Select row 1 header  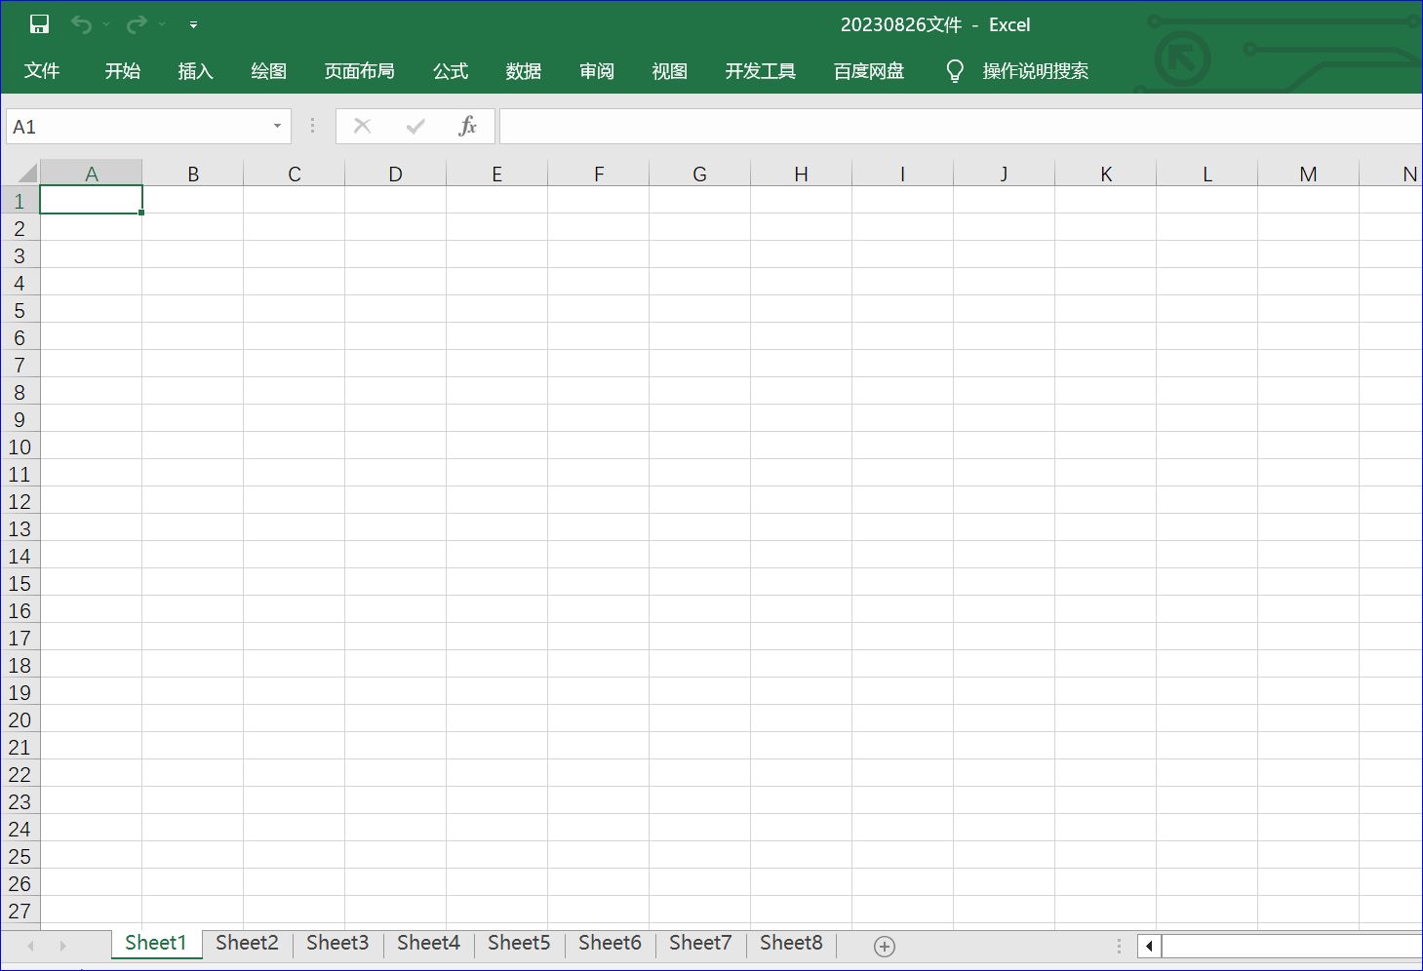tap(20, 201)
